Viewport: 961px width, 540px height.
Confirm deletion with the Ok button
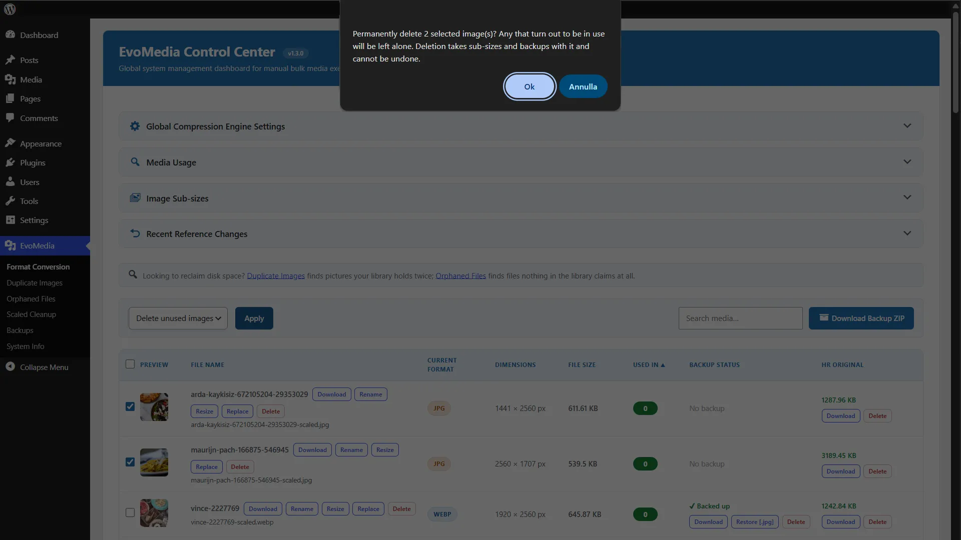tap(530, 86)
